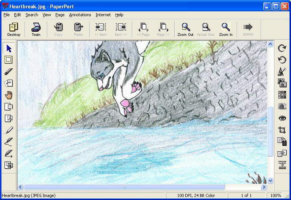This screenshot has width=291, height=200.
Task: Click the horizontal scrollbar right arrow
Action: tap(264, 187)
